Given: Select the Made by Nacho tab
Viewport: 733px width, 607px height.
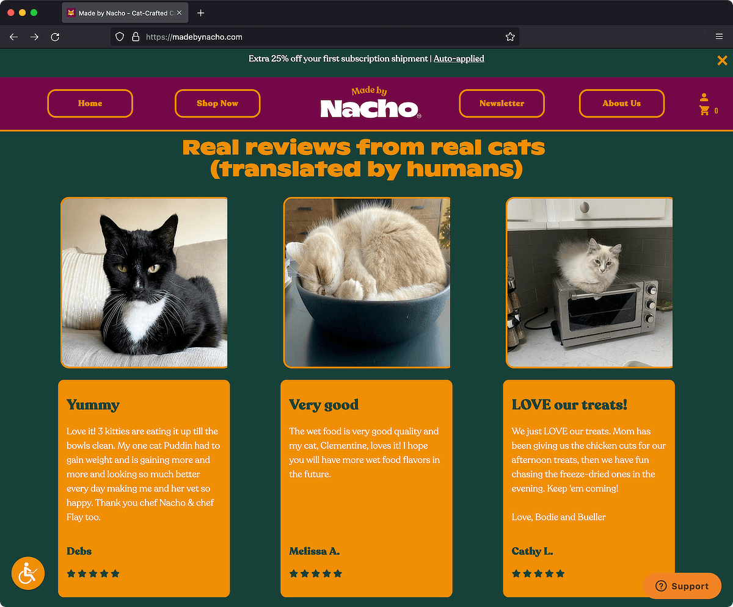Looking at the screenshot, I should tap(125, 13).
